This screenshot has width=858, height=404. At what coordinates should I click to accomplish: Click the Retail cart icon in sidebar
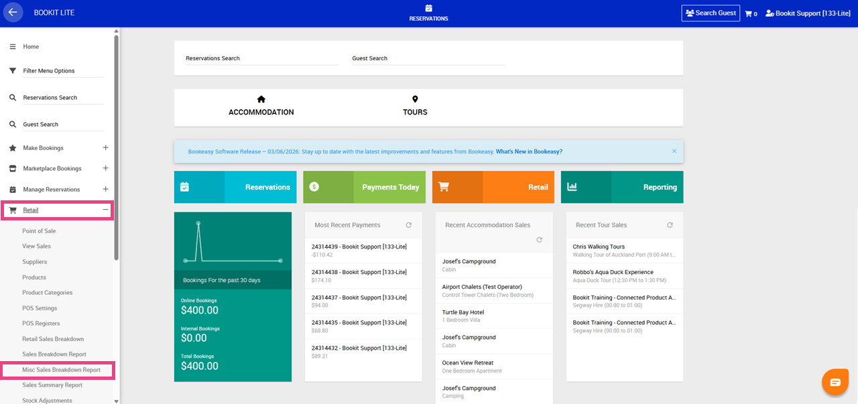(x=13, y=210)
